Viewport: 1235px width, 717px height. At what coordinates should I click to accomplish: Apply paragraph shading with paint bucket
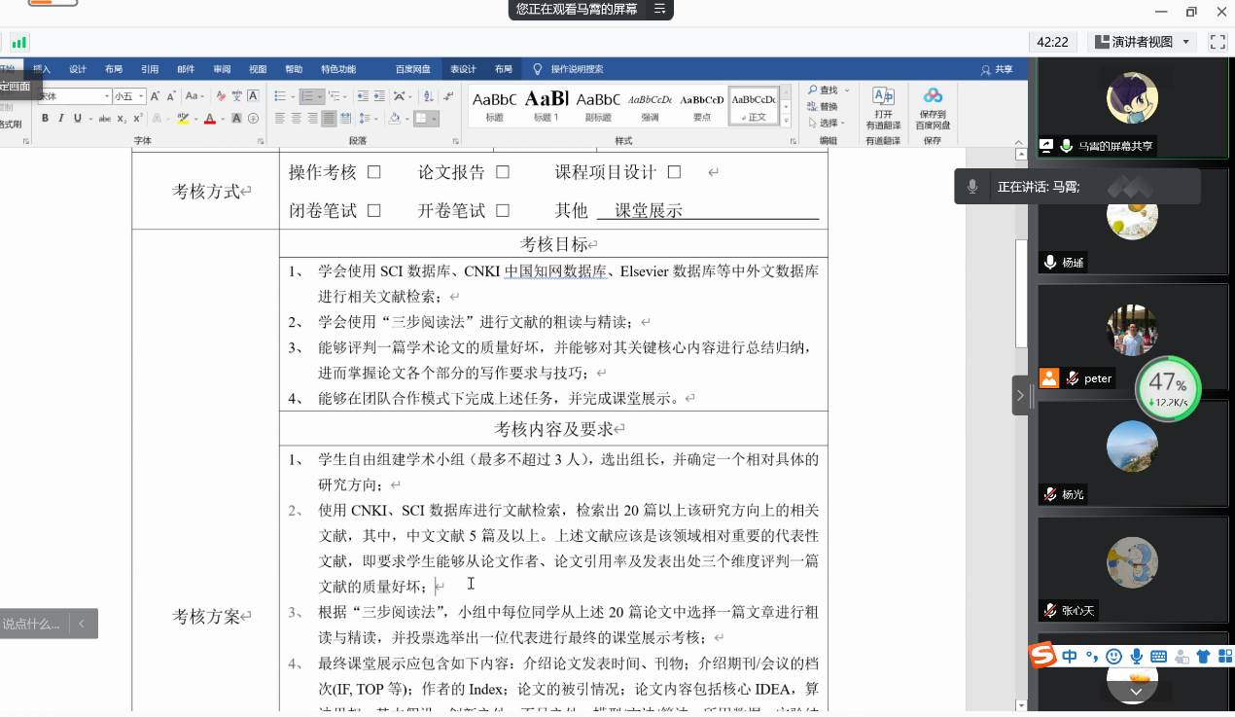tap(395, 119)
